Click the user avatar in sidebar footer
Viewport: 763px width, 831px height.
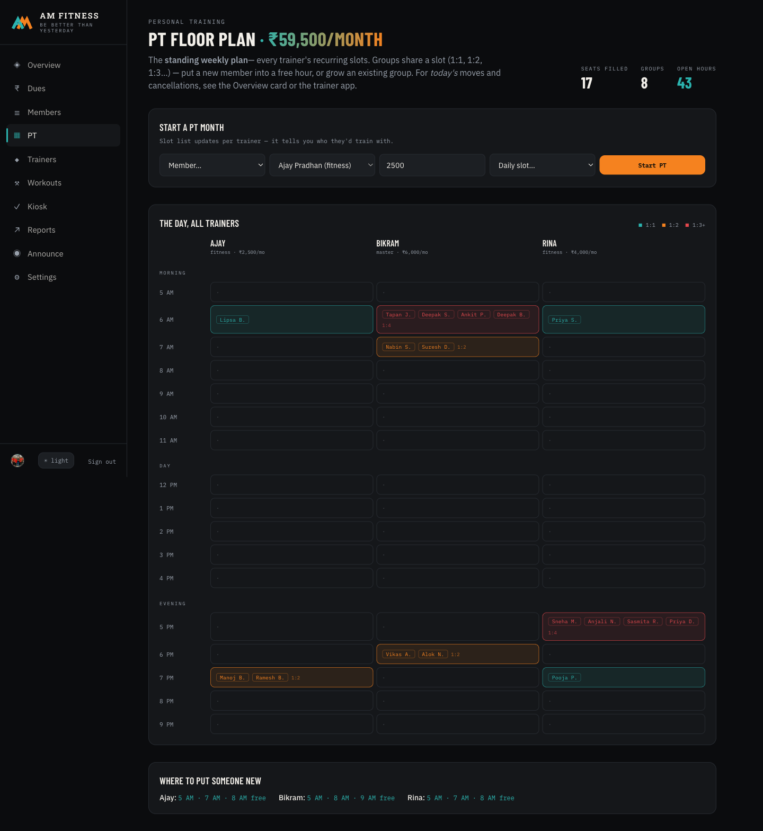[x=17, y=461]
